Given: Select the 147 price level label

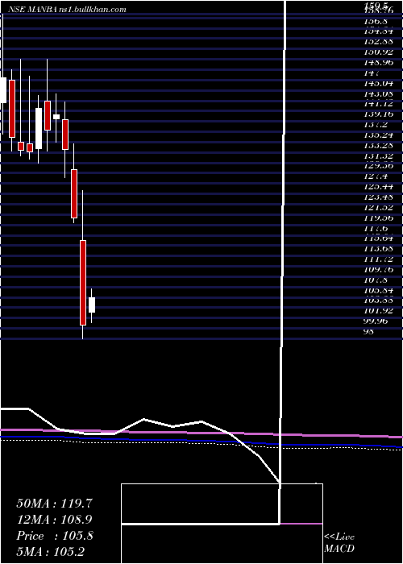Looking at the screenshot, I should pos(372,73).
